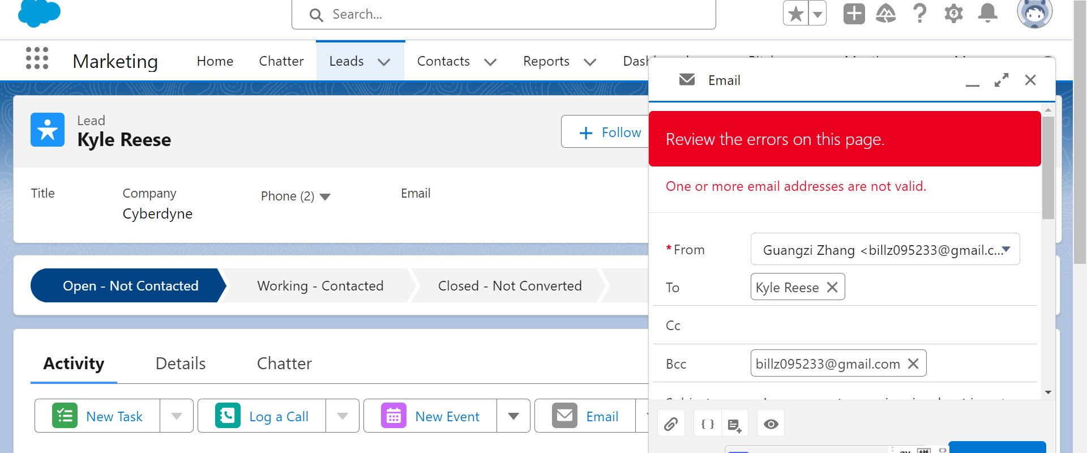1087x453 pixels.
Task: Switch to the Activity tab
Action: [74, 364]
